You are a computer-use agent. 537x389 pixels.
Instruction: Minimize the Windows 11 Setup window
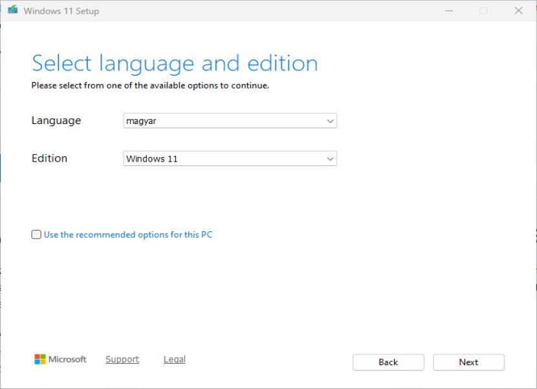tap(448, 10)
